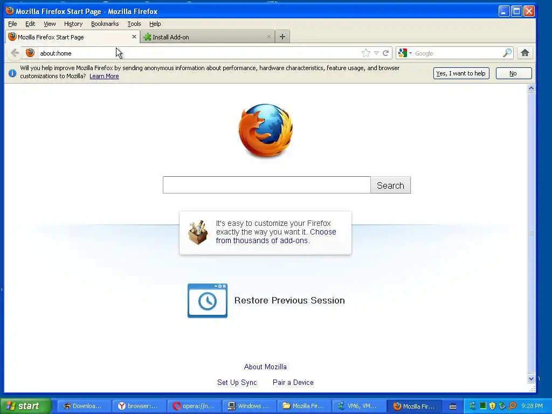Image resolution: width=552 pixels, height=414 pixels.
Task: Click the 9:28 PM system clock
Action: (x=532, y=406)
